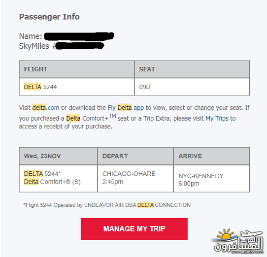Click the Wed, 23NOV date header

[x=59, y=156]
